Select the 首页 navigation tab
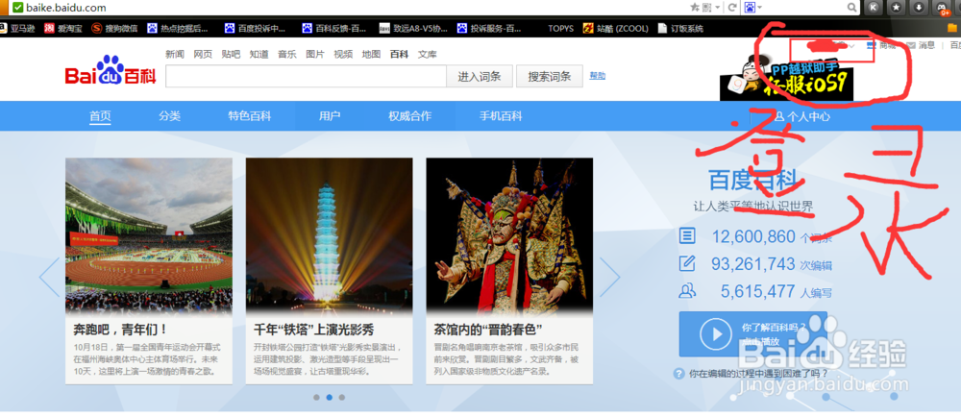Screen dimensions: 961x417 click(x=101, y=116)
